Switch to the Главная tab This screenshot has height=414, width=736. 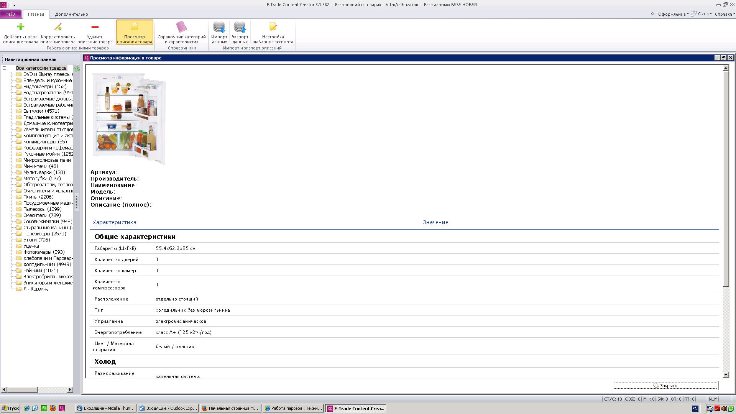pos(36,14)
